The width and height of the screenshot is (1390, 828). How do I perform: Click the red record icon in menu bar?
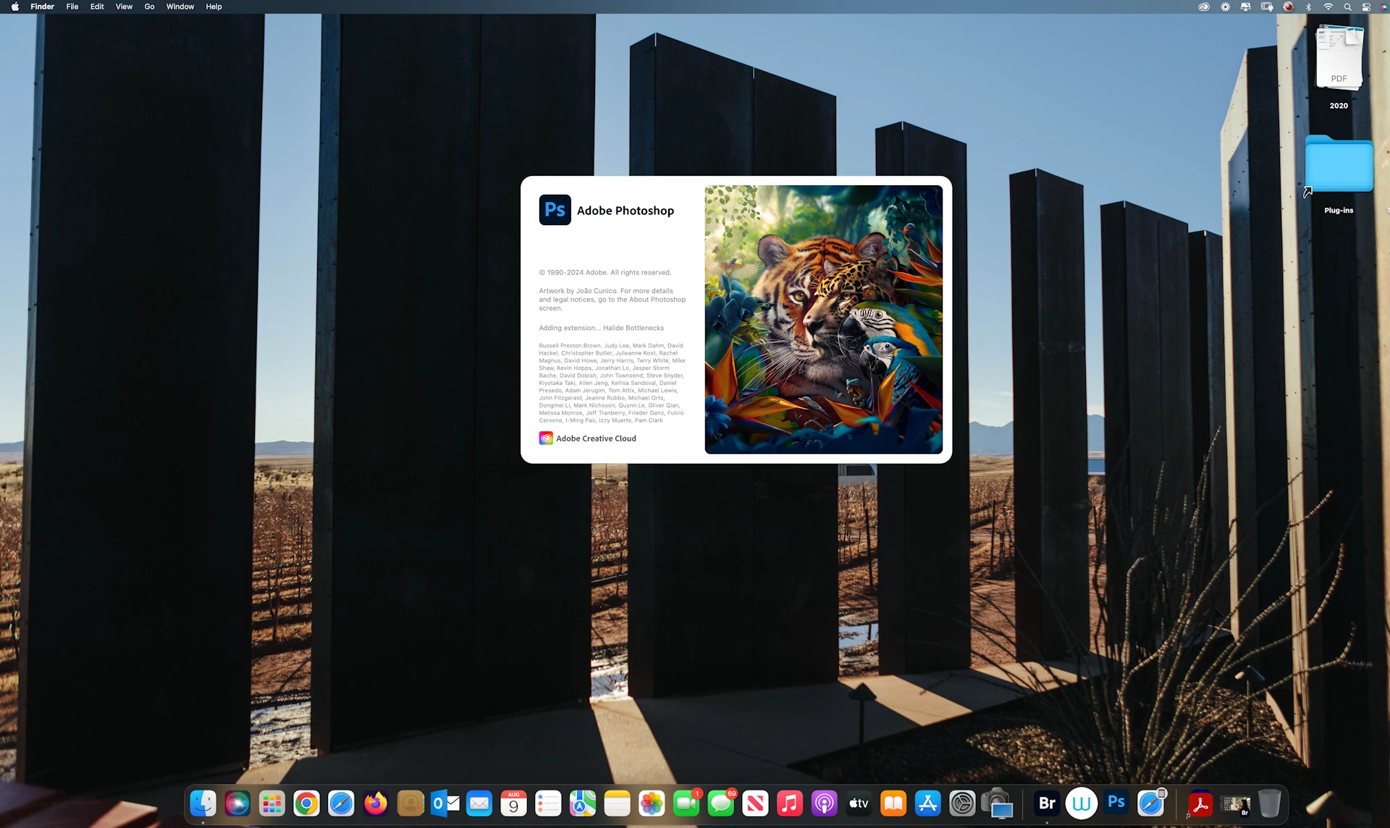pos(1289,7)
